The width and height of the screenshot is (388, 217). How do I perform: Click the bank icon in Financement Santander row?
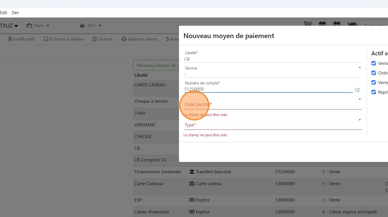192,172
